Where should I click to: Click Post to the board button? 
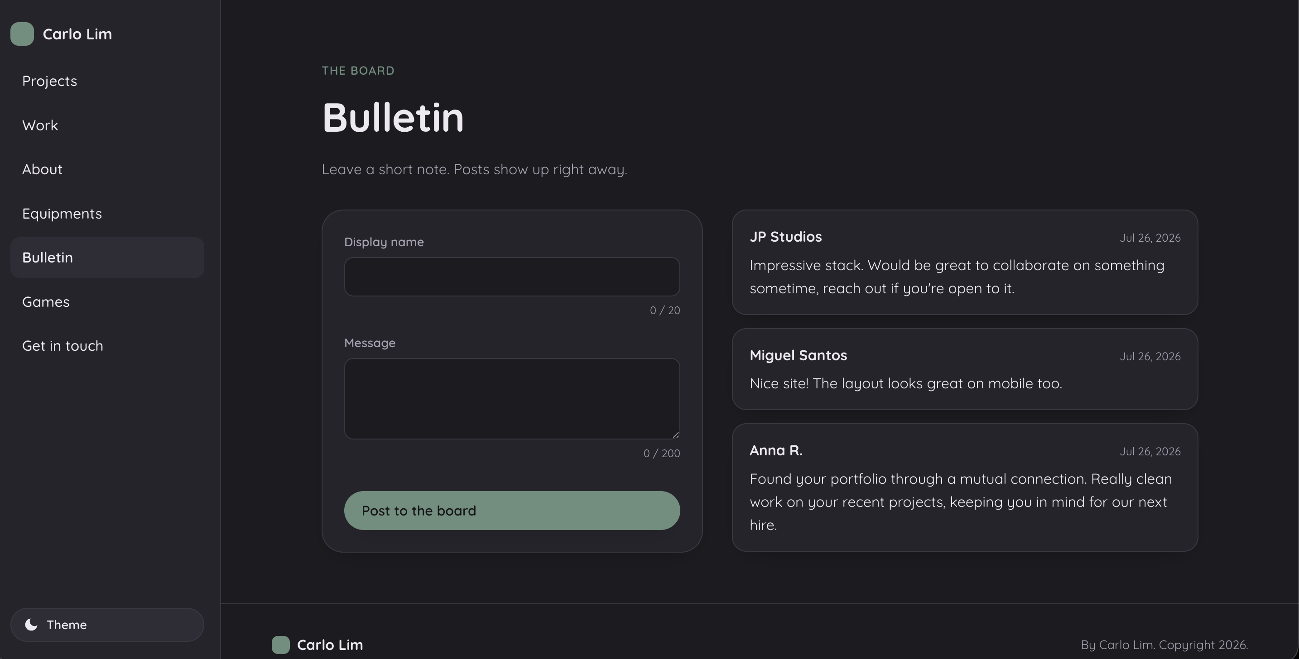pyautogui.click(x=512, y=511)
